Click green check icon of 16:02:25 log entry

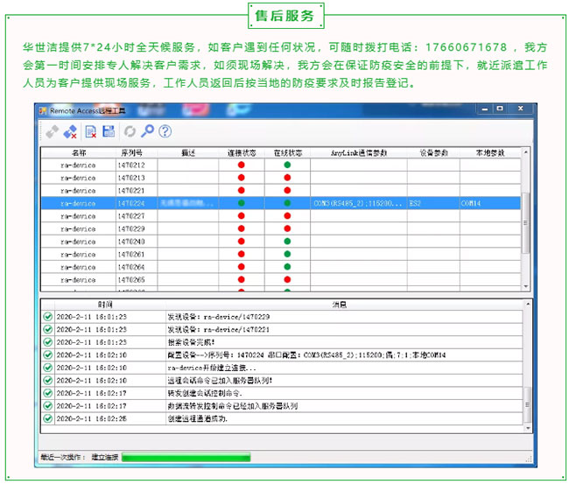tap(48, 418)
